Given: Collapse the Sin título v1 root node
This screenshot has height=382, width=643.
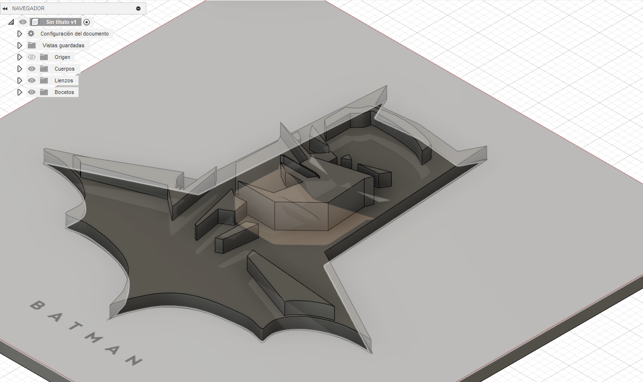Looking at the screenshot, I should tap(11, 22).
